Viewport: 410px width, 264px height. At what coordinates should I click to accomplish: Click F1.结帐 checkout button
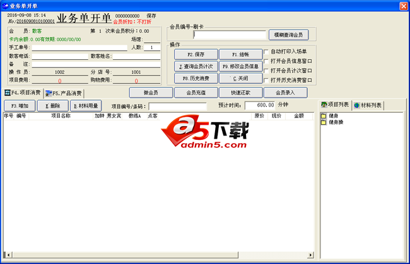[x=241, y=54]
